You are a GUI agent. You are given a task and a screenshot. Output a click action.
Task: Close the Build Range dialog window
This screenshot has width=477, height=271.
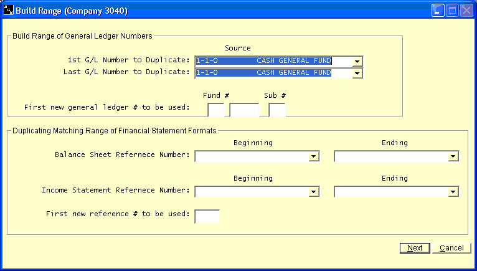pos(466,11)
